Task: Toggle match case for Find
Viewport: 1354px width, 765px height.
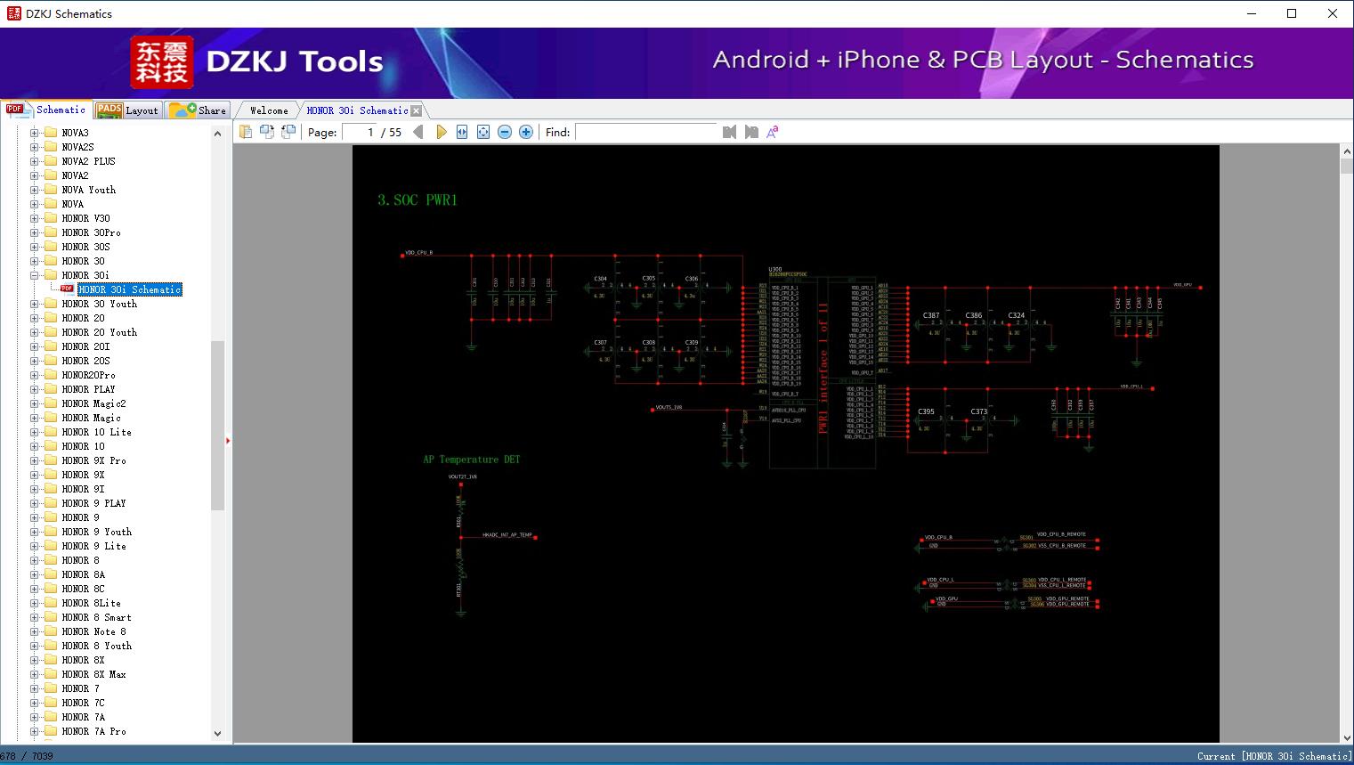Action: (773, 132)
